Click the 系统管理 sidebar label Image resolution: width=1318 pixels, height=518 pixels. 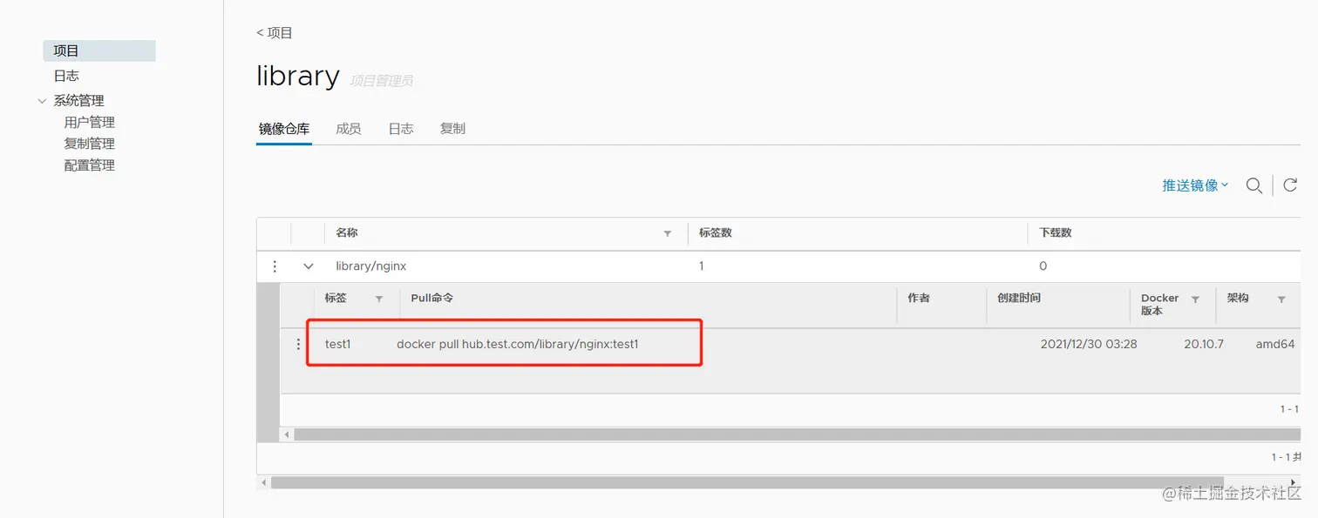78,101
